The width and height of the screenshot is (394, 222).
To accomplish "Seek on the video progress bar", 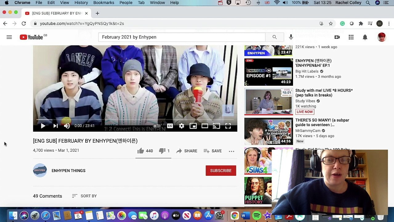I will click(x=135, y=119).
